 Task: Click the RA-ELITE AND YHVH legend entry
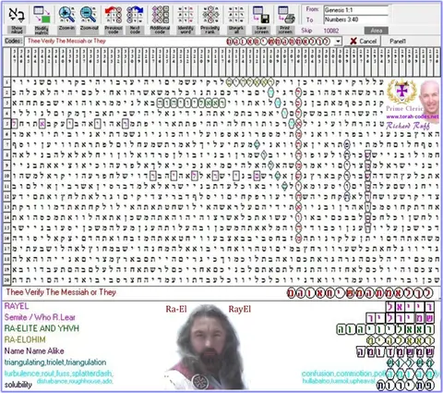click(42, 328)
